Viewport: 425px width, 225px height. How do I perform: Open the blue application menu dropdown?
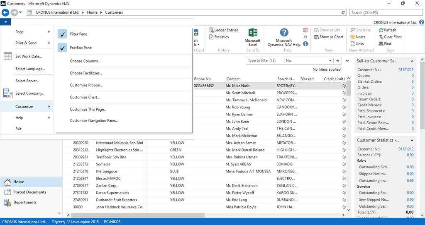5,22
